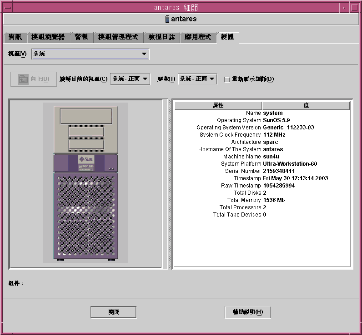The width and height of the screenshot is (362, 335).
Task: Go to the 檢視日誌 tab
Action: [x=161, y=37]
